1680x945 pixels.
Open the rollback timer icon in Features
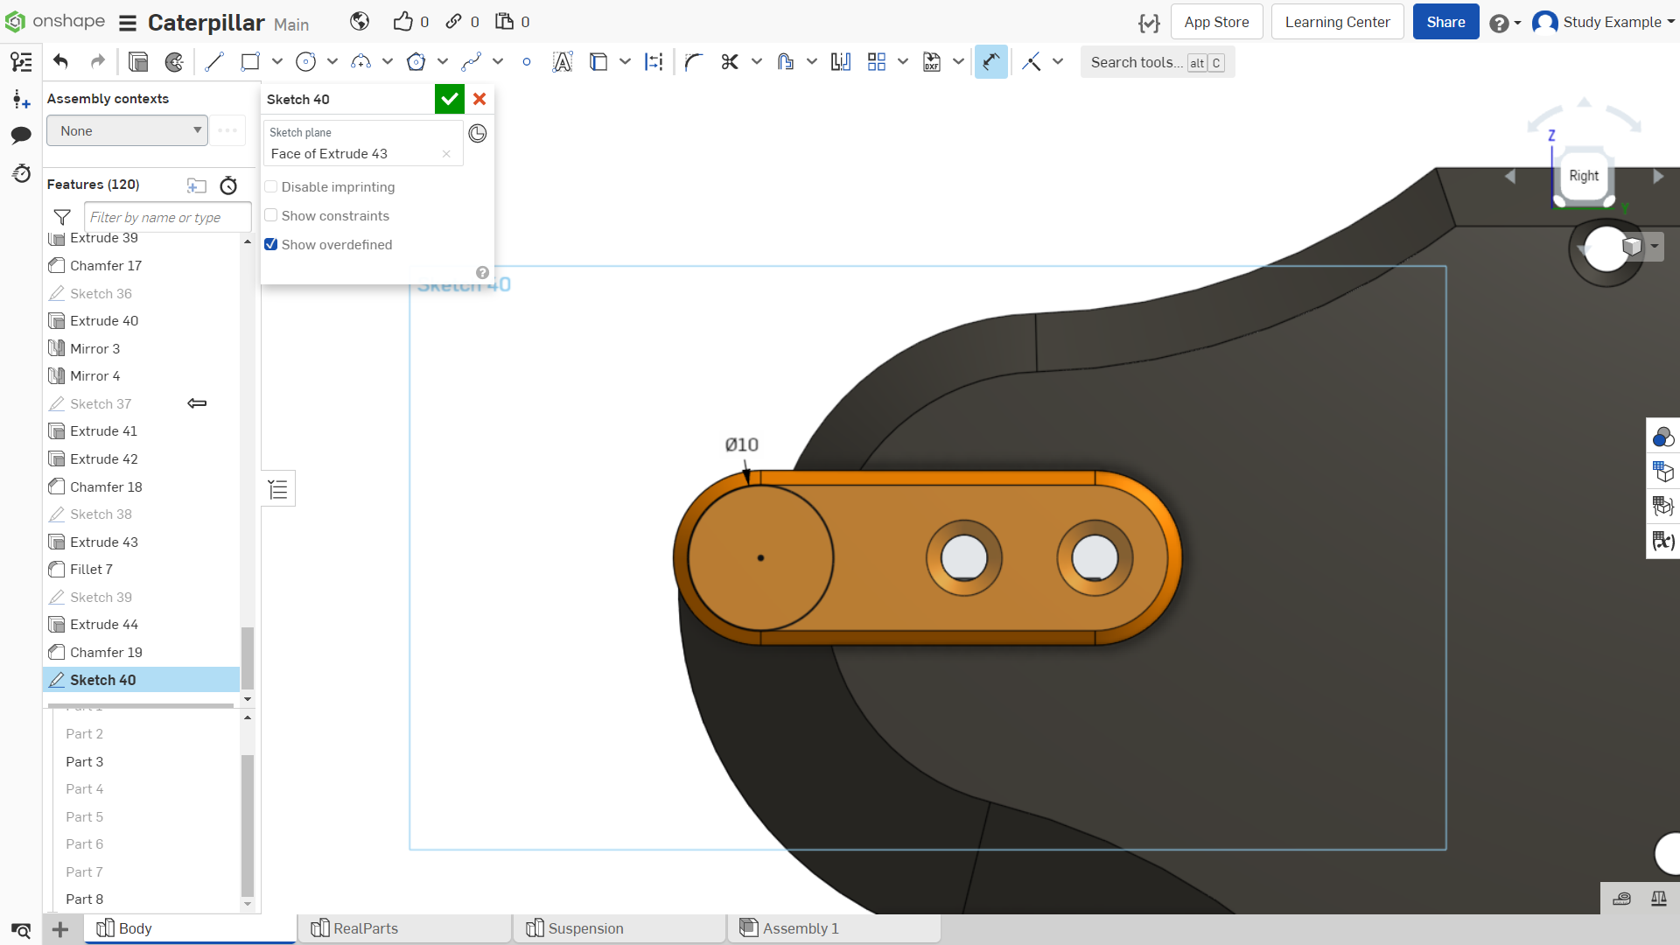(x=228, y=185)
